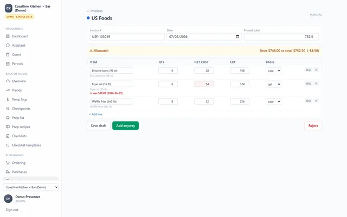The width and height of the screenshot is (347, 217).
Task: Reject this invoice
Action: (313, 125)
